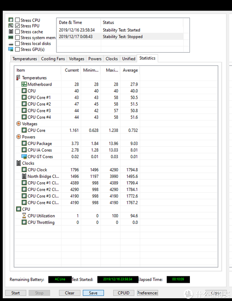Click the Save button
232x301 pixels.
point(93,293)
